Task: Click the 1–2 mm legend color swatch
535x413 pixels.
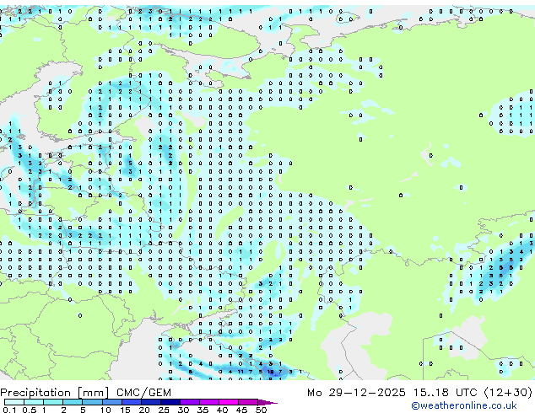Action: pos(53,402)
